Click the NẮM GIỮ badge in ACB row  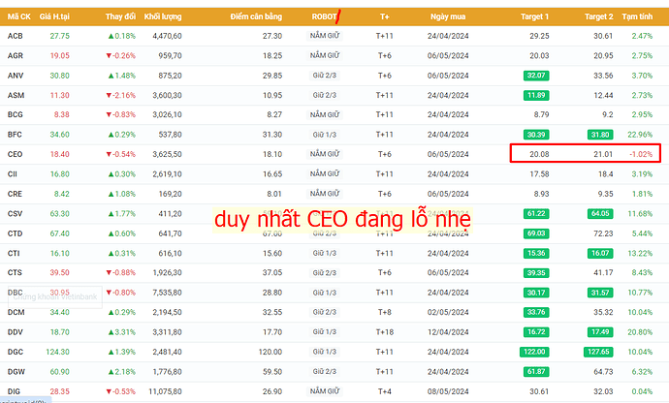point(325,36)
